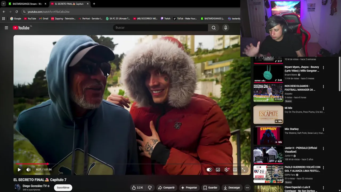Screen dimensions: 341x192
Task: Open the EA FC 25 Ultimate bookmark
Action: pyautogui.click(x=118, y=19)
